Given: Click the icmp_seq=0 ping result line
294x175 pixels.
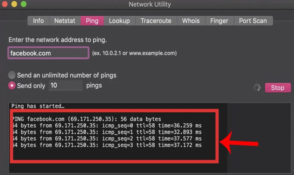Looking at the screenshot, I should point(107,126).
